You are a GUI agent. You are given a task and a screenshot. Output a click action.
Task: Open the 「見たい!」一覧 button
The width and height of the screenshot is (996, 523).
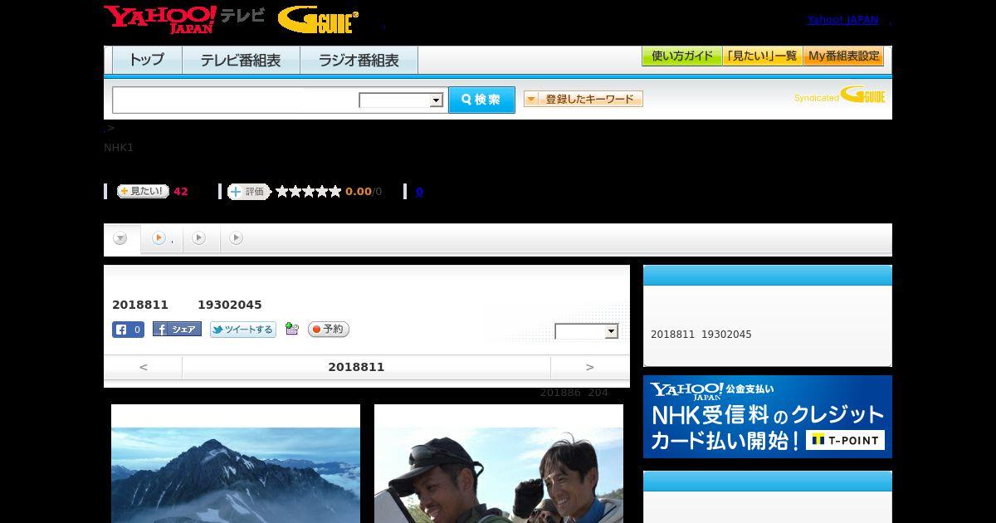pos(763,56)
